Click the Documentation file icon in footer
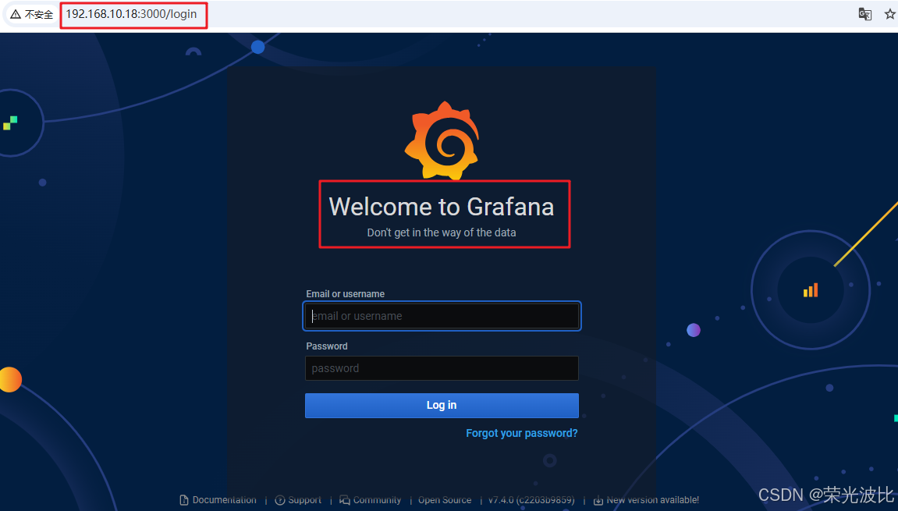This screenshot has height=511, width=898. [184, 500]
